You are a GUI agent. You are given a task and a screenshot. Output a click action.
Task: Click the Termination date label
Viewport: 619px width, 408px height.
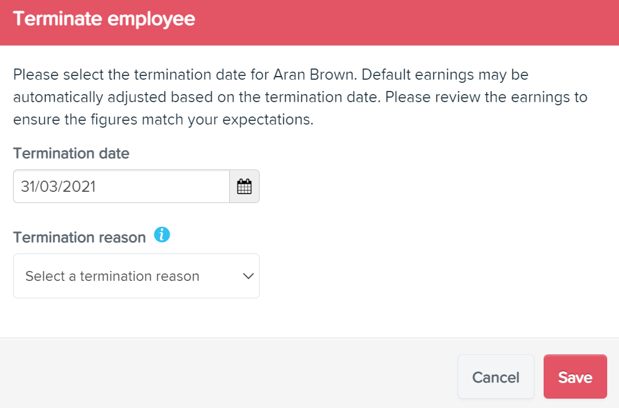click(x=71, y=153)
